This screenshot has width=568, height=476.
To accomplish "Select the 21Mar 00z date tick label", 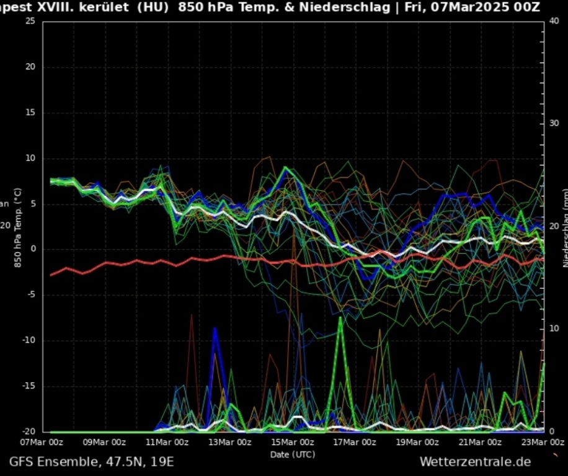I will [x=480, y=442].
